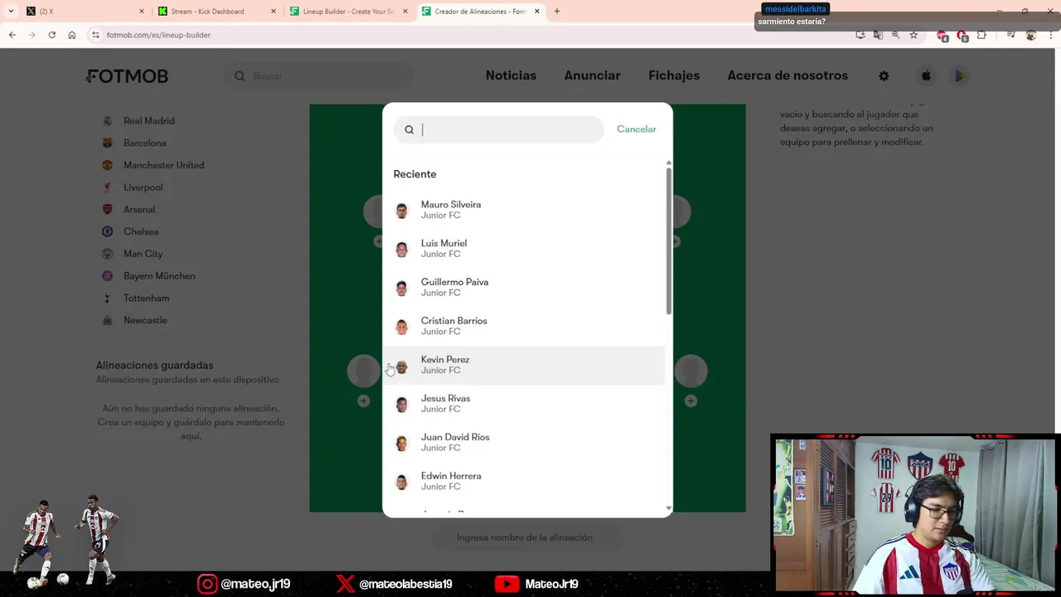Click the search magnifier icon in dialog

(x=409, y=129)
